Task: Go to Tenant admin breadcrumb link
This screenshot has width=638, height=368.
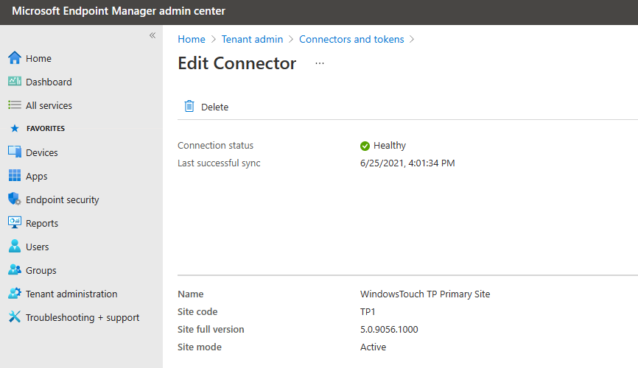Action: click(x=252, y=39)
